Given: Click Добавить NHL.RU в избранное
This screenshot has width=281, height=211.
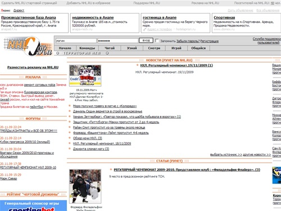Looking at the screenshot, I should pyautogui.click(x=88, y=3).
